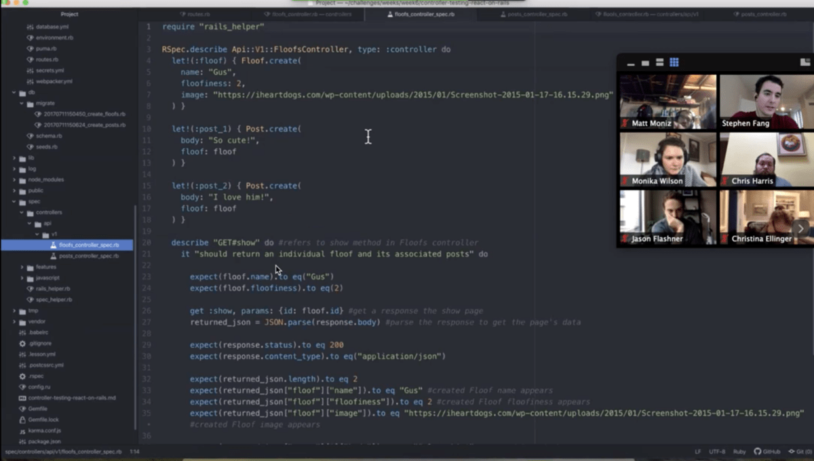Screen dimensions: 814x461
Task: Open rails_helper.rb in the tree
Action: click(53, 289)
